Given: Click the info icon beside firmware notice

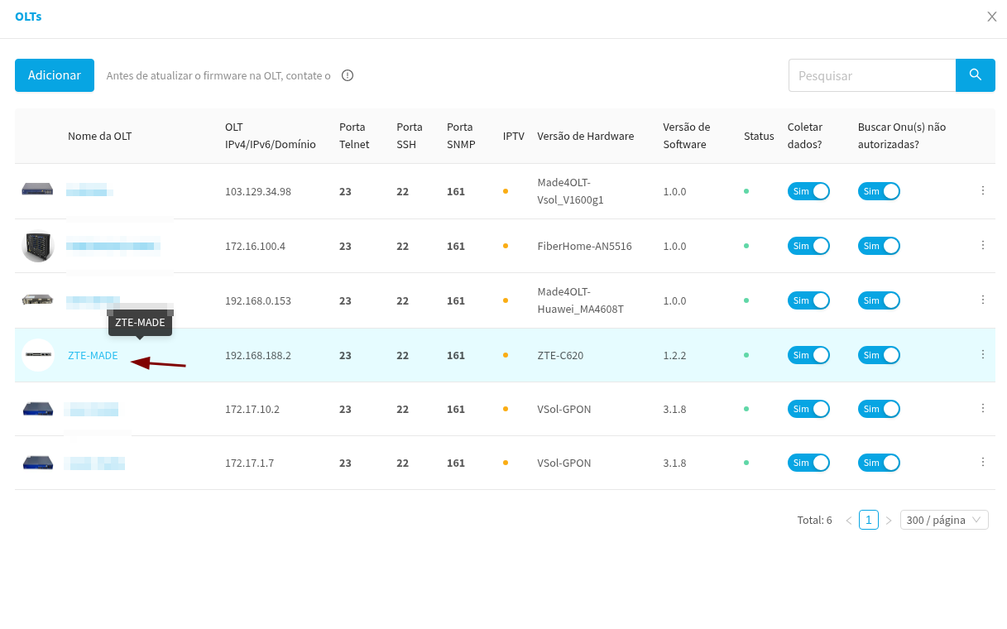Looking at the screenshot, I should pyautogui.click(x=348, y=75).
